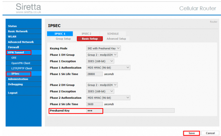The width and height of the screenshot is (221, 136).
Task: Switch to IPSEC 1 tab
Action: pyautogui.click(x=60, y=34)
